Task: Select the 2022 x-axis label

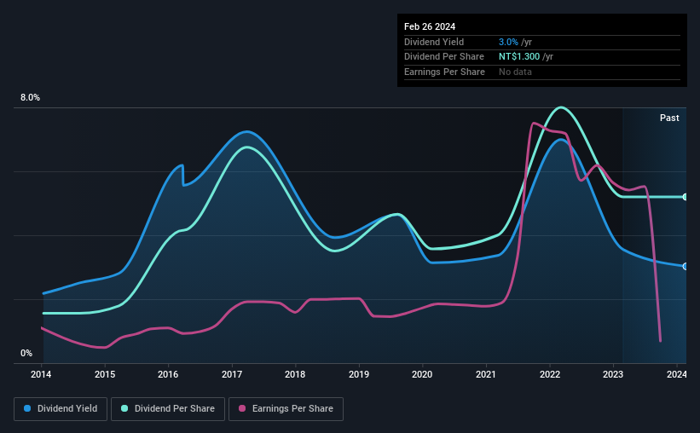Action: click(x=550, y=374)
